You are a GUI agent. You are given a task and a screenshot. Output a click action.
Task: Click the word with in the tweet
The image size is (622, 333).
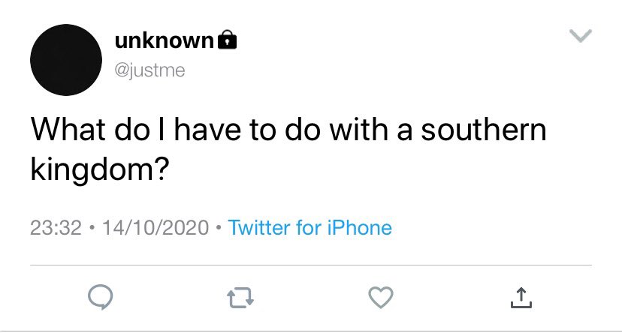point(359,129)
